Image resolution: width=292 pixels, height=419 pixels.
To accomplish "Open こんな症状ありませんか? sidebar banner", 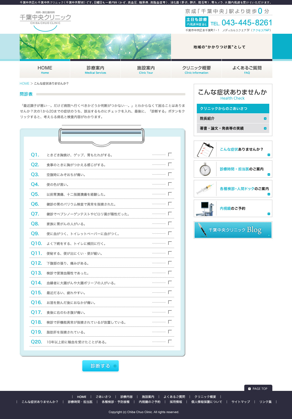I will coord(233,149).
